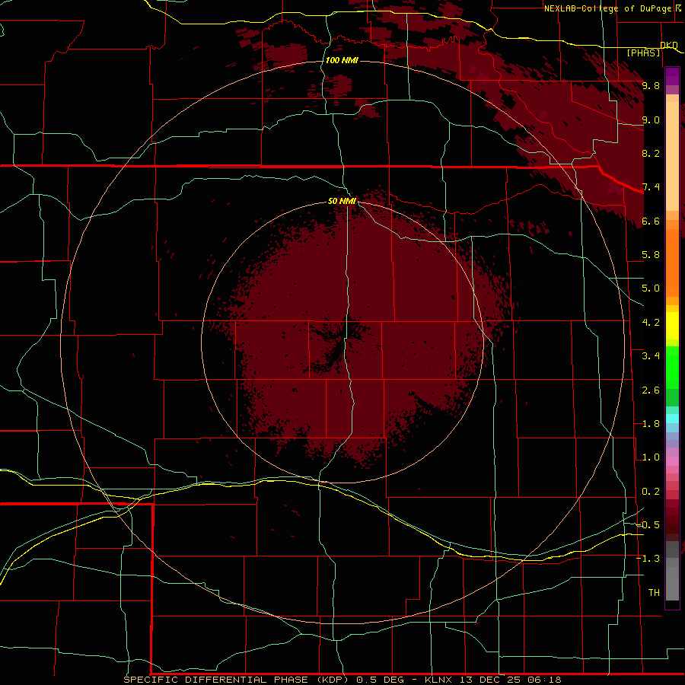This screenshot has width=685, height=685.
Task: Click the KLNX radar site identifier
Action: point(439,680)
